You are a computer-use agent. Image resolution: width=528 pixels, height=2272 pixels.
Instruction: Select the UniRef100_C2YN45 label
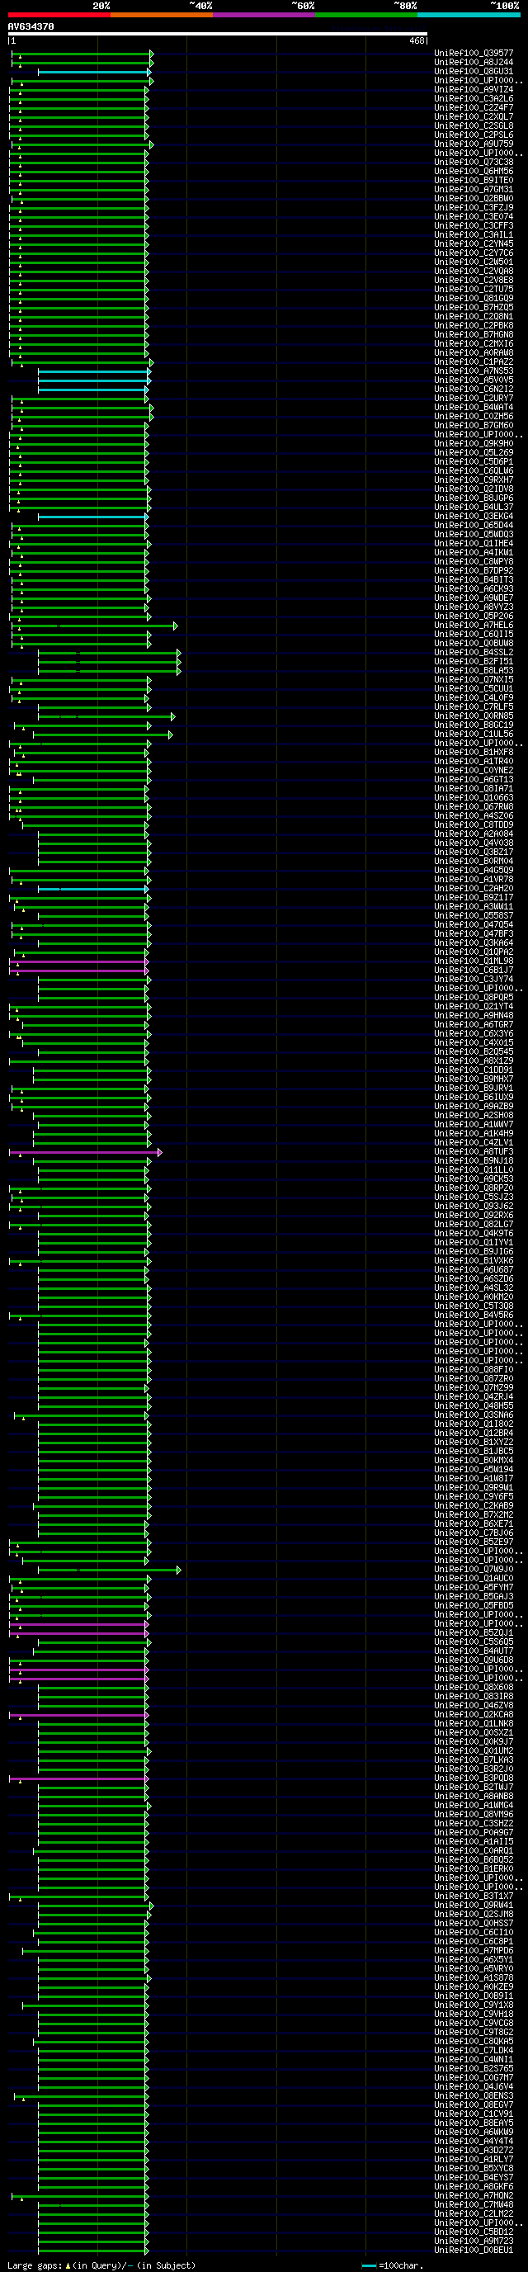pyautogui.click(x=474, y=244)
